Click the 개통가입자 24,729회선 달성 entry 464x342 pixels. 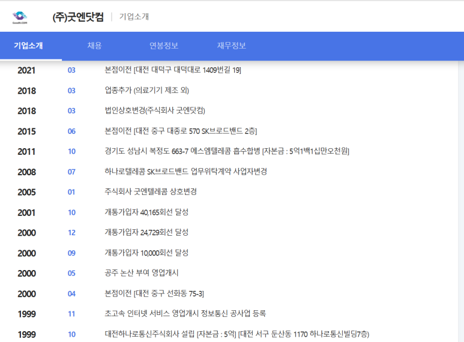click(146, 233)
